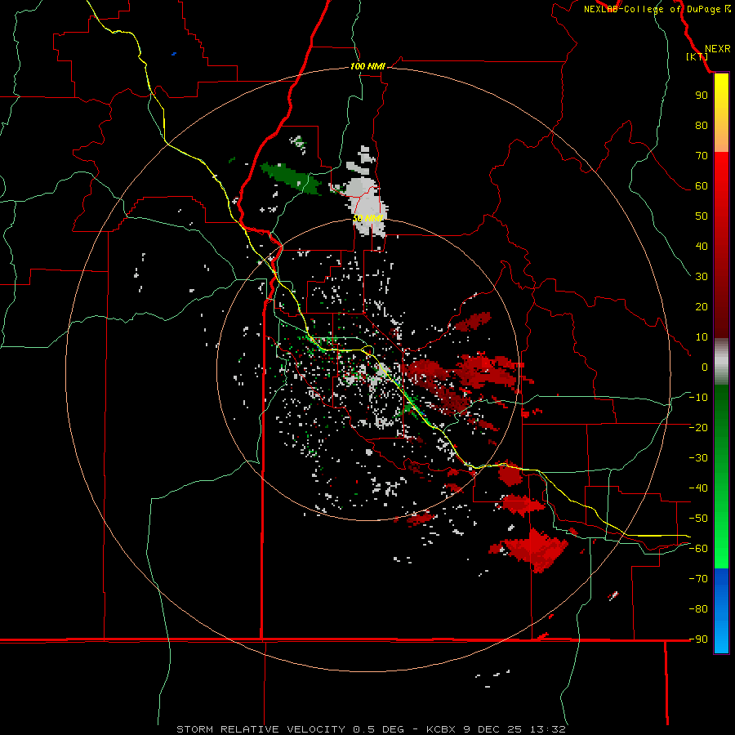
Task: Click the 40 value on the color scale
Action: [702, 246]
